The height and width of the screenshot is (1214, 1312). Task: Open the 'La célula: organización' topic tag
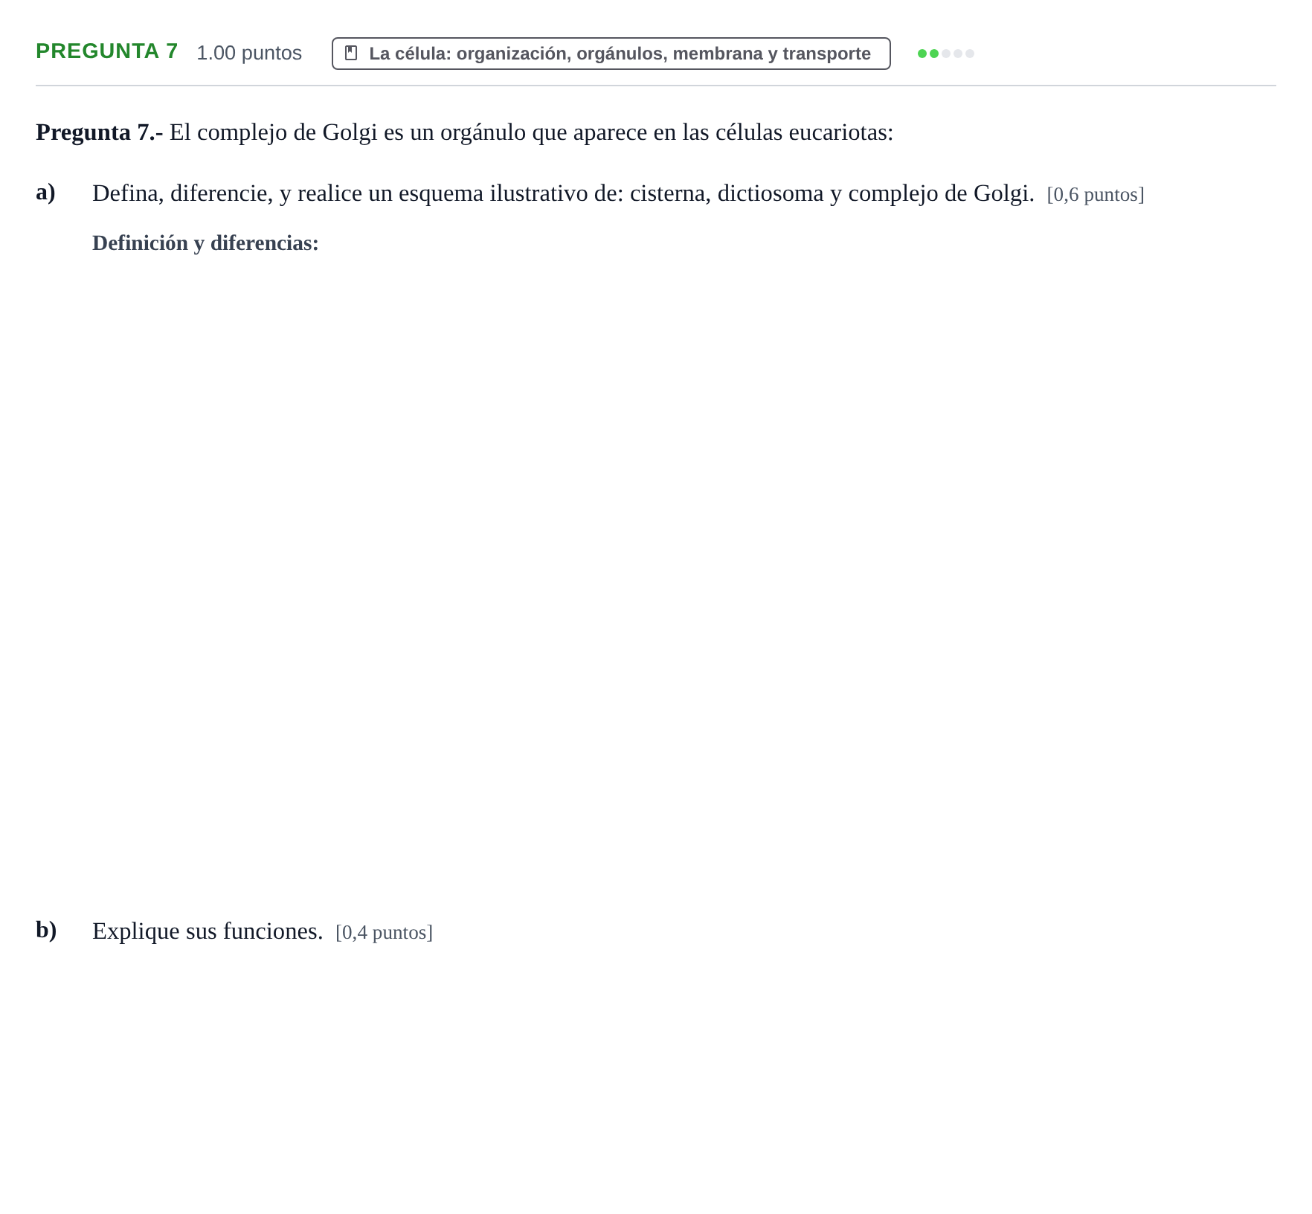611,54
